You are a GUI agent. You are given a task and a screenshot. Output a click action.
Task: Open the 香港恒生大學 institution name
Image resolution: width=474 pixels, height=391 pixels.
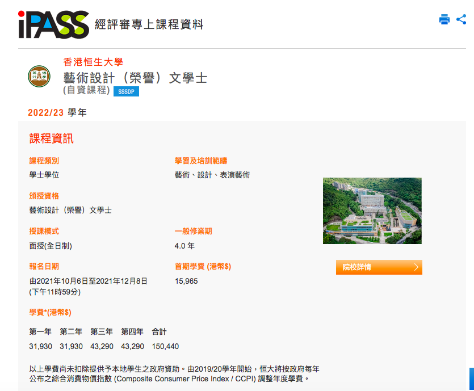(x=93, y=62)
